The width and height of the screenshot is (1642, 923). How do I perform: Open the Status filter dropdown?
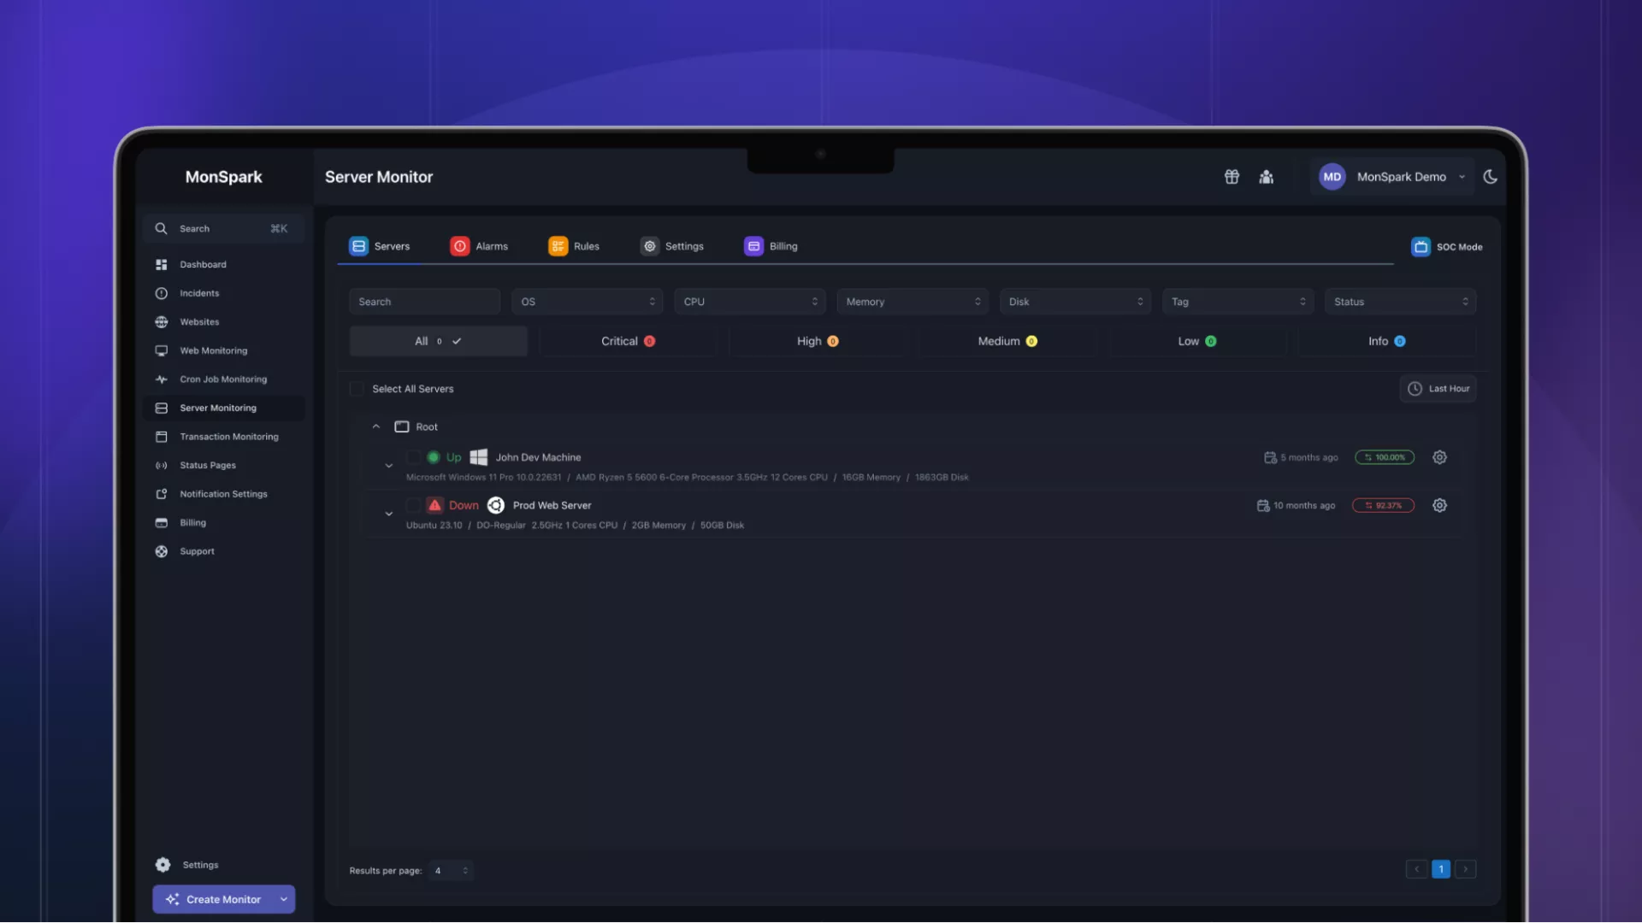(x=1399, y=302)
